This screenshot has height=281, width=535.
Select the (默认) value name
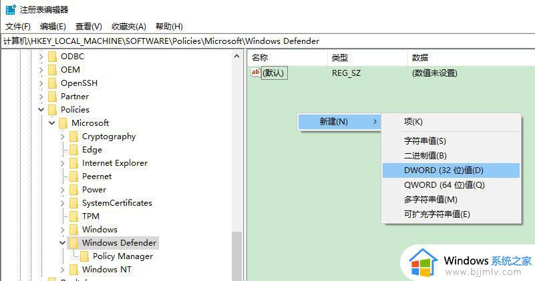pyautogui.click(x=275, y=73)
